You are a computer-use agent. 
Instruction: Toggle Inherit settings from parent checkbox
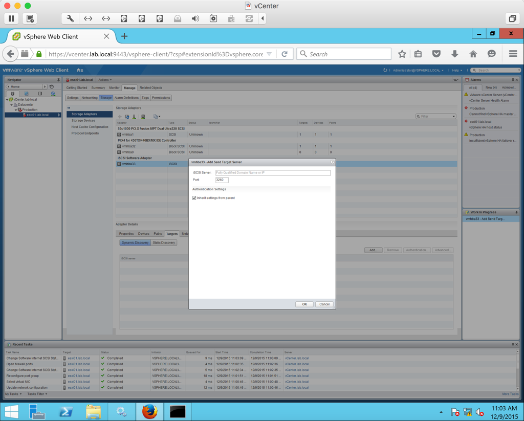pyautogui.click(x=194, y=198)
